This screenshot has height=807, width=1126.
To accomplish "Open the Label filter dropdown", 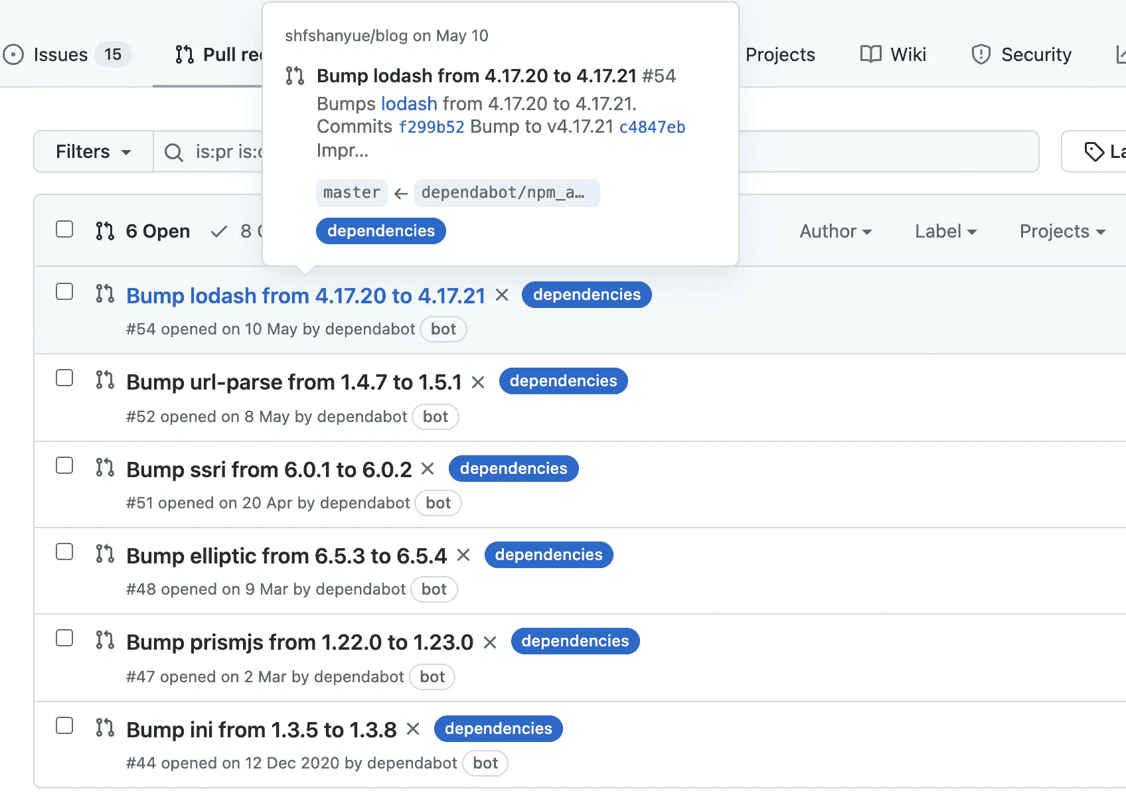I will coord(945,231).
